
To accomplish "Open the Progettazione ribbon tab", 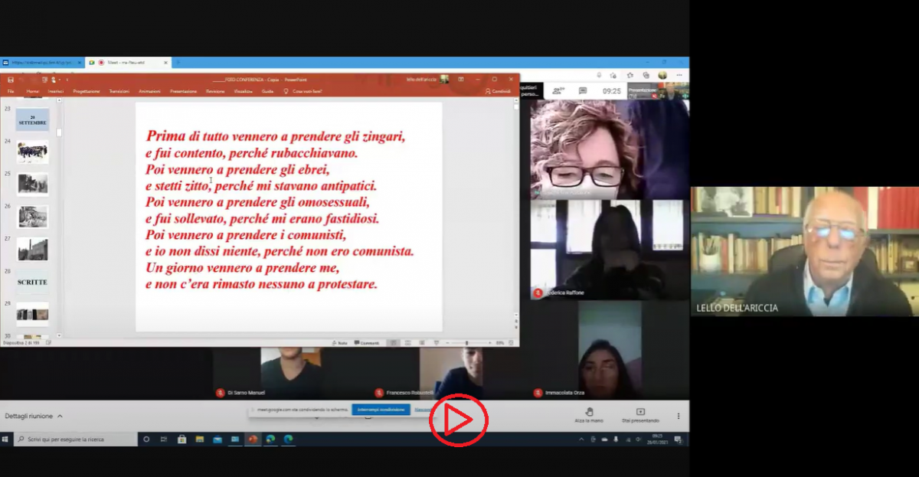I will click(87, 91).
